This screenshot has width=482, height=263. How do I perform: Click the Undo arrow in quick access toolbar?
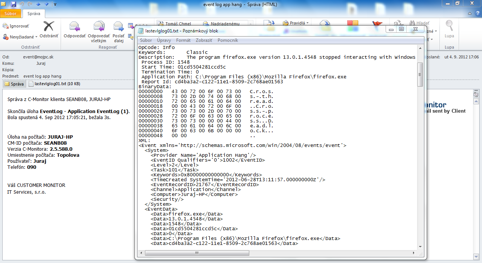21,4
